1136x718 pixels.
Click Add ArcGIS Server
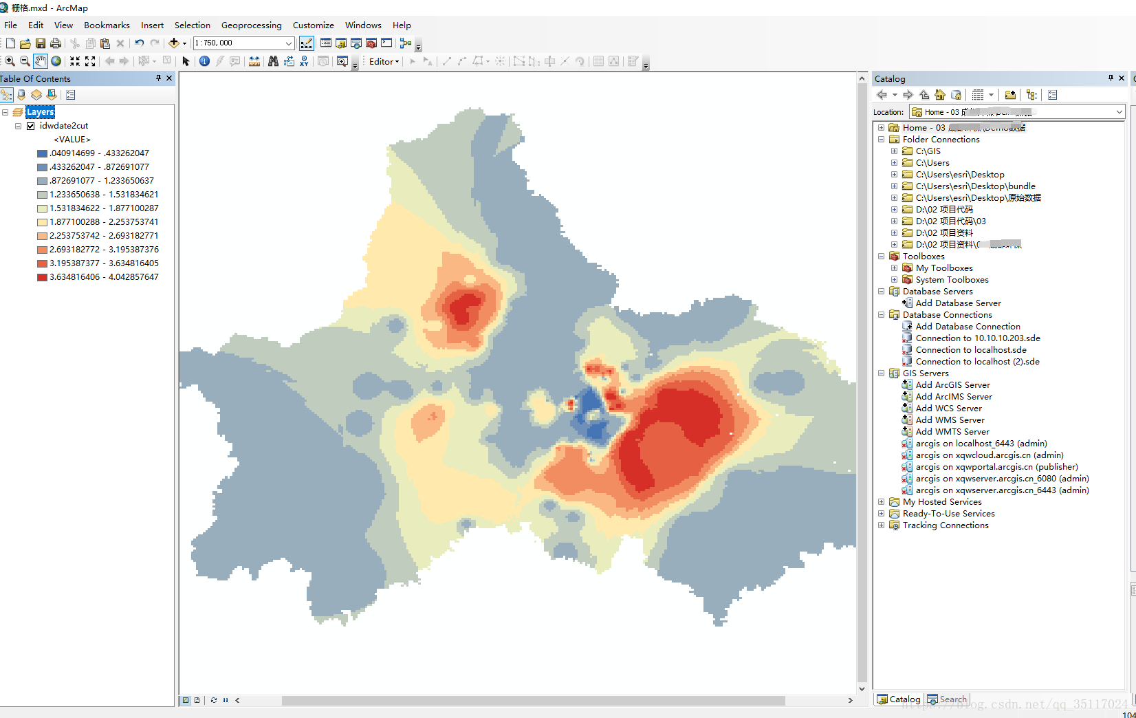[952, 384]
